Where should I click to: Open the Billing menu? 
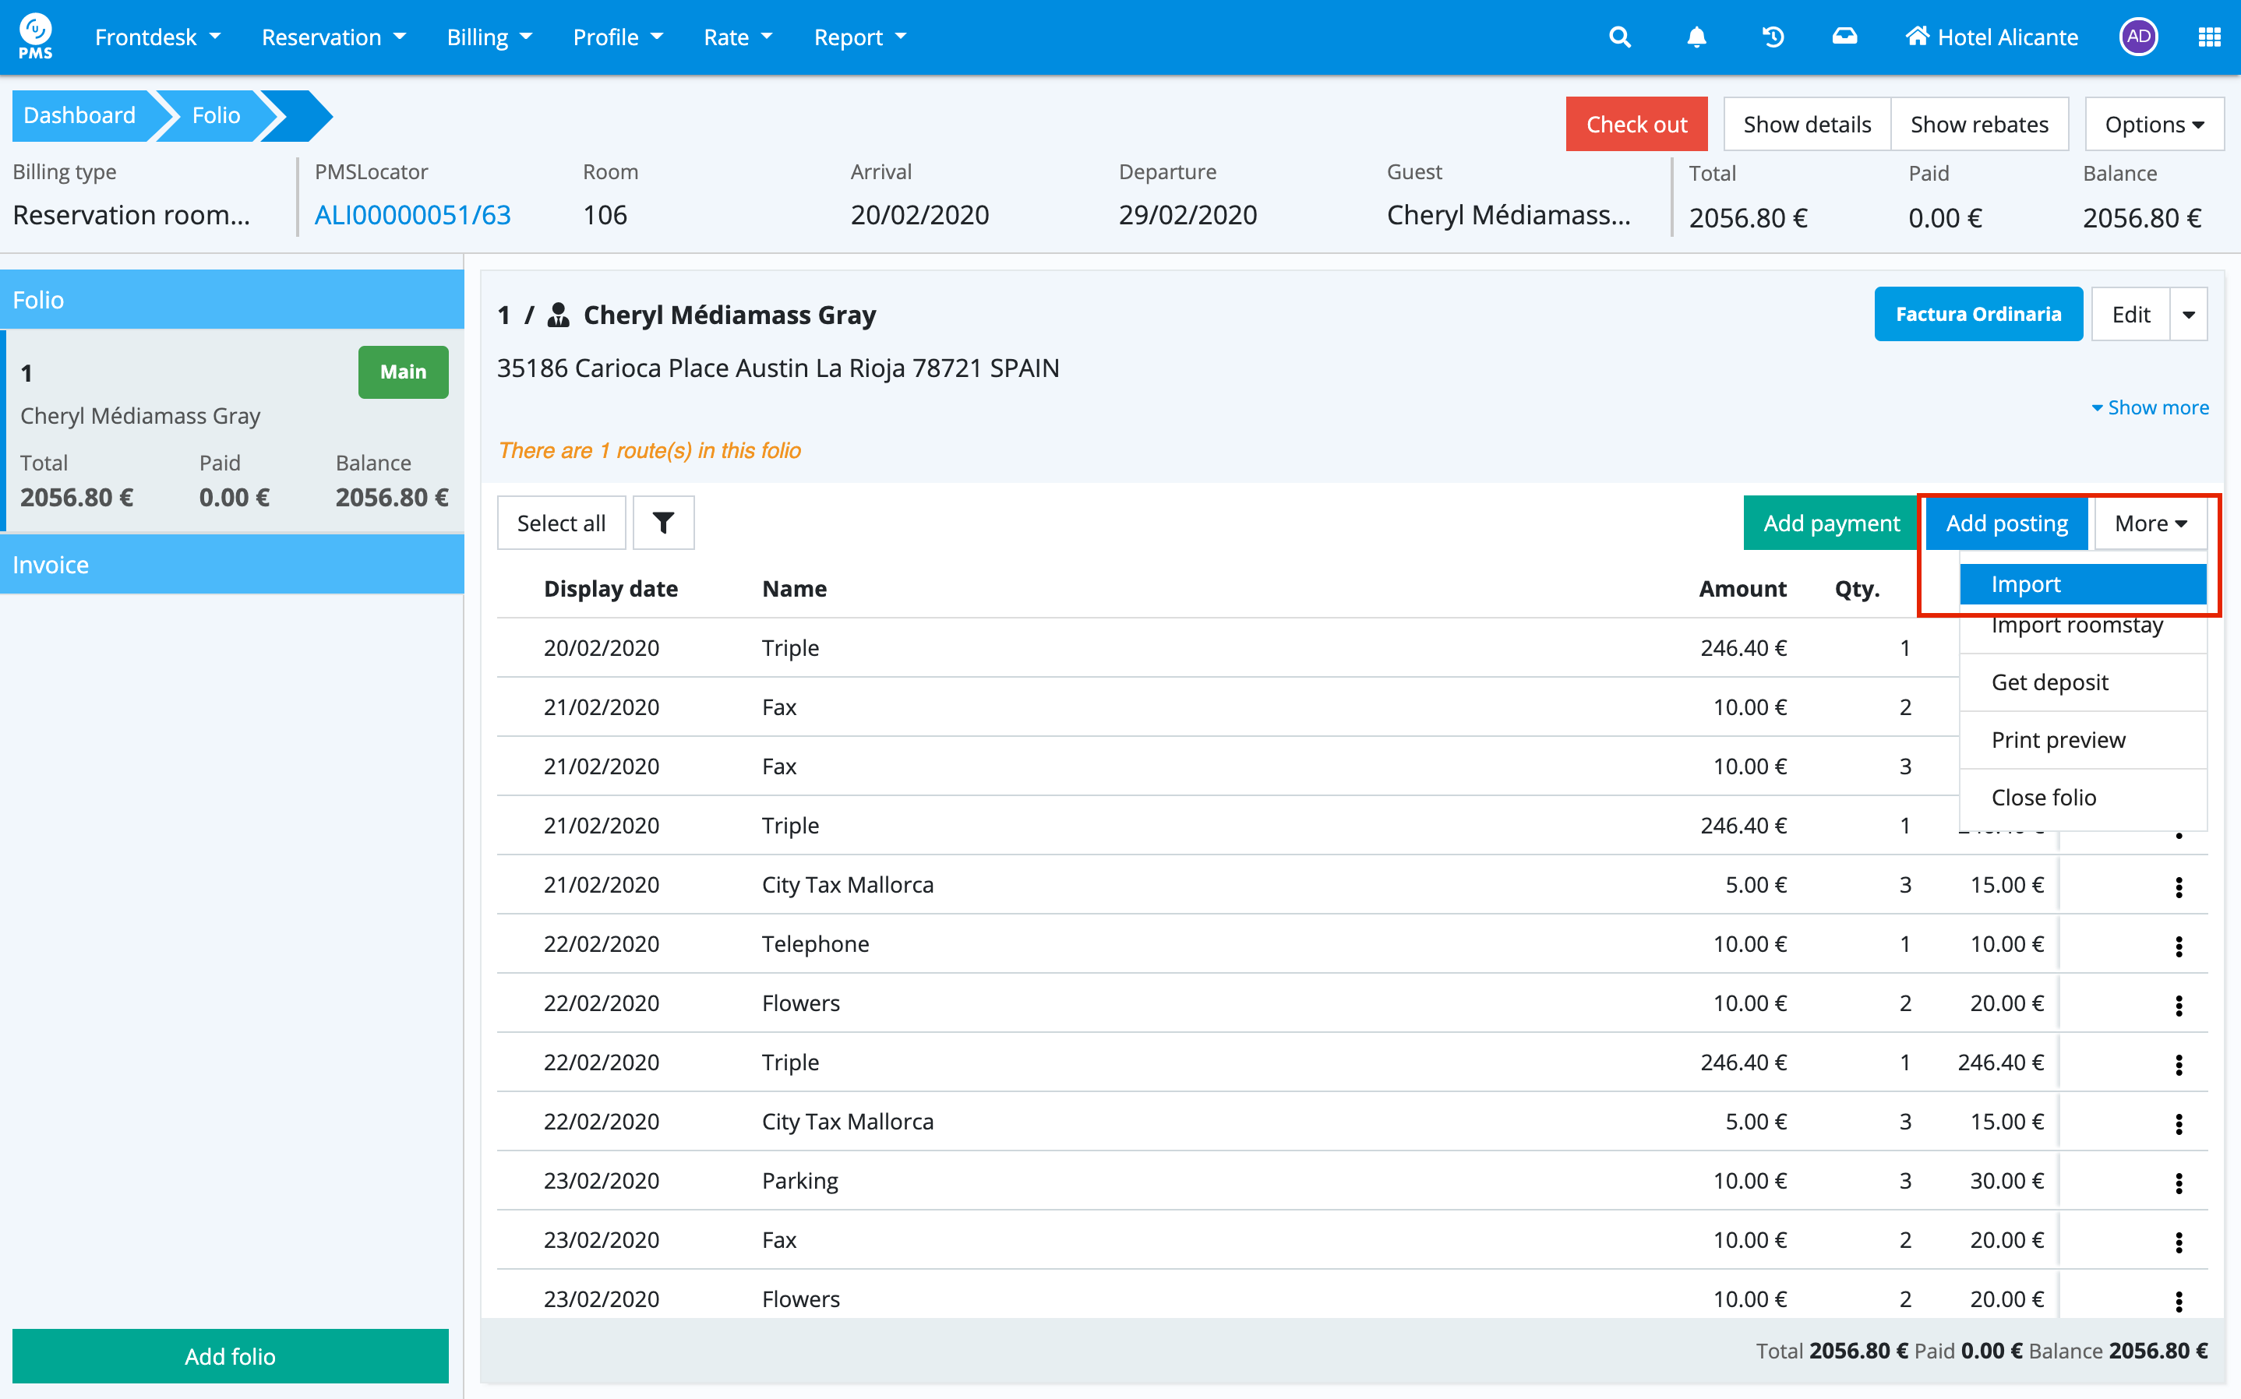[489, 37]
